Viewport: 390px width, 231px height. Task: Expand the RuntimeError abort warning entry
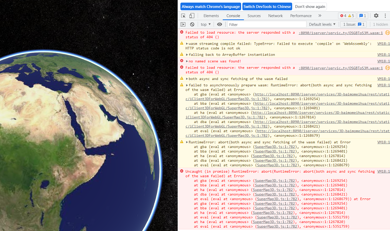pos(187,142)
